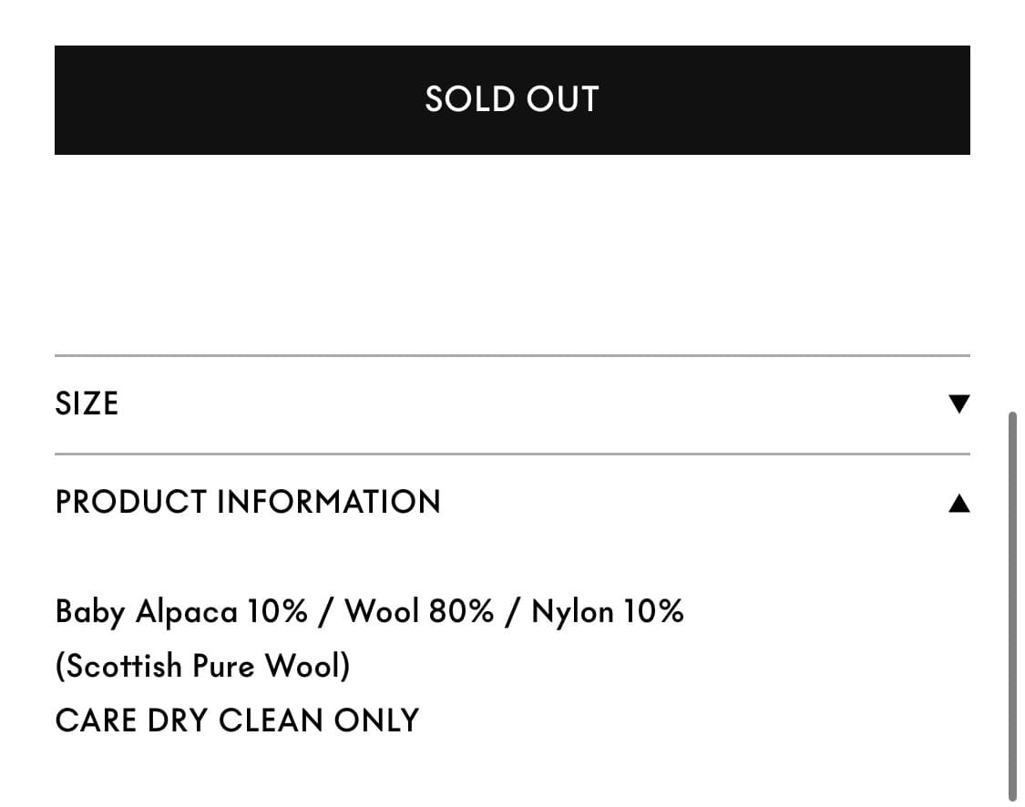
Task: Click the word "Pure Wool)" in the description
Action: click(x=271, y=666)
